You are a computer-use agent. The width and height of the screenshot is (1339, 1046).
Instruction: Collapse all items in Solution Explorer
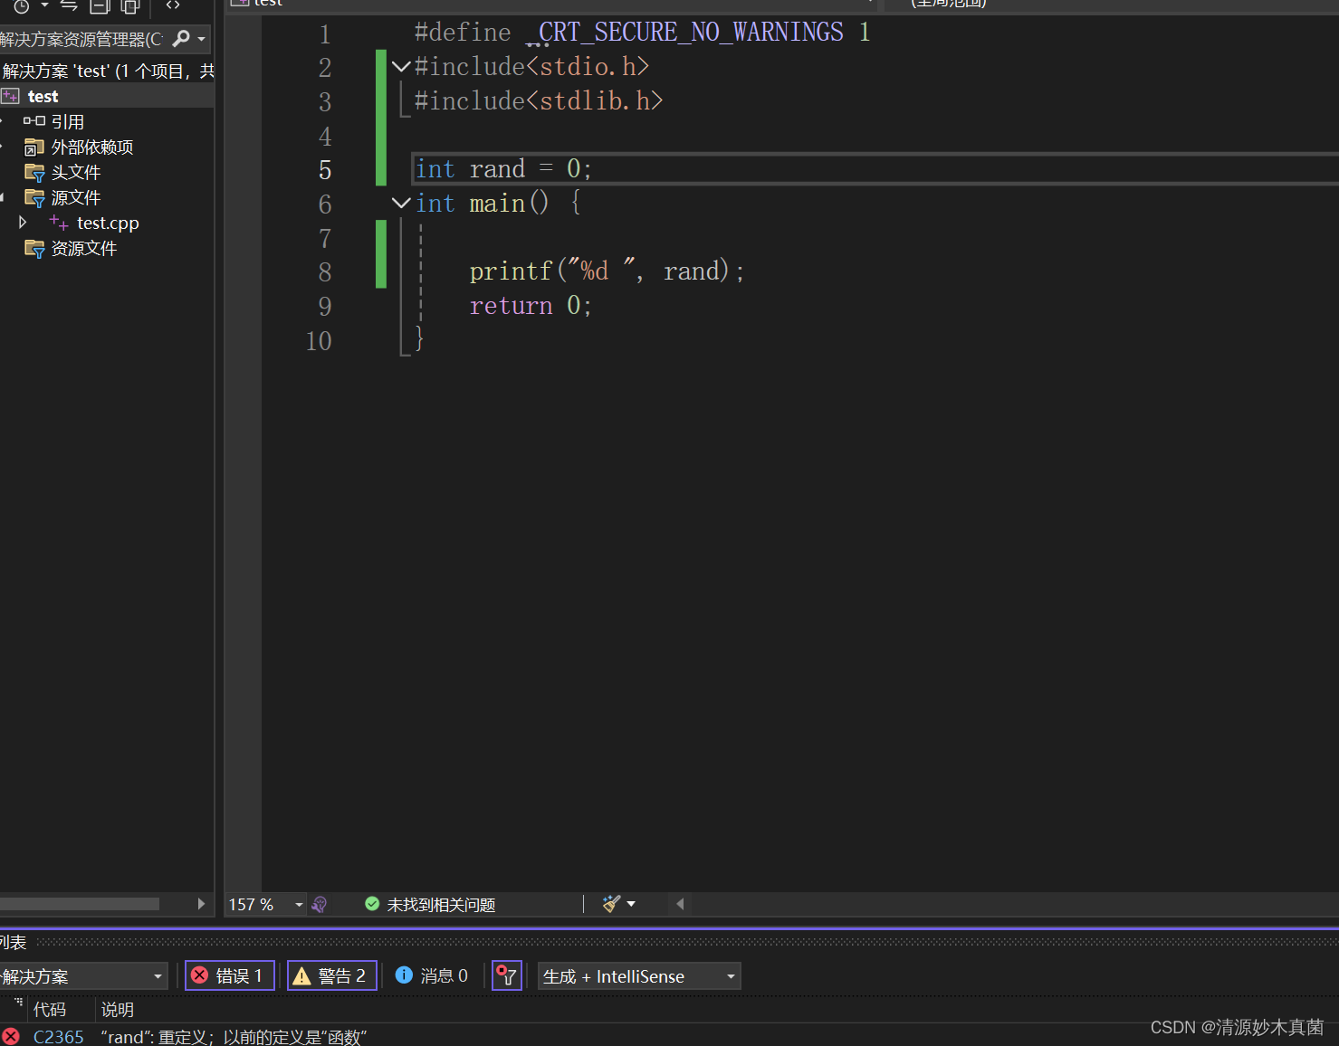tap(100, 5)
